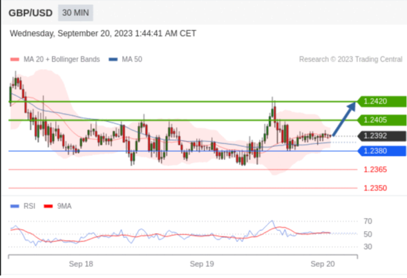
Task: Select the blue MA 50 legend swatch
Action: point(113,59)
